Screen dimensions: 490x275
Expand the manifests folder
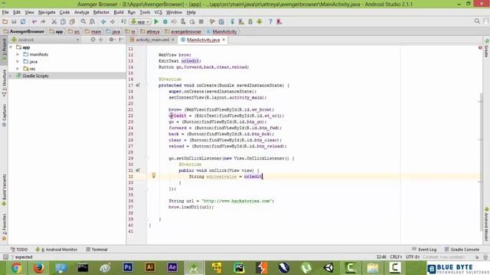tap(18, 54)
